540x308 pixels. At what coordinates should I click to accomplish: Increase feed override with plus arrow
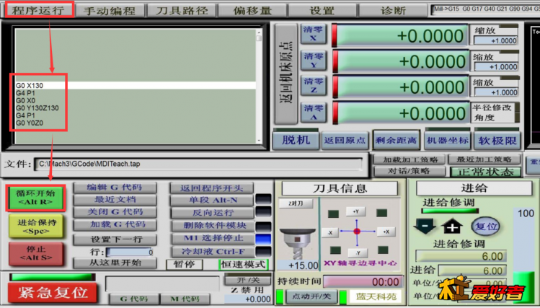click(451, 226)
